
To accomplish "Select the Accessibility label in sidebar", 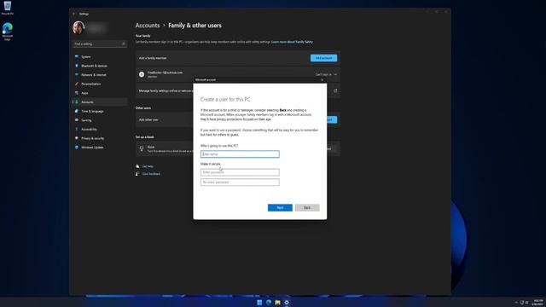I will coord(89,129).
